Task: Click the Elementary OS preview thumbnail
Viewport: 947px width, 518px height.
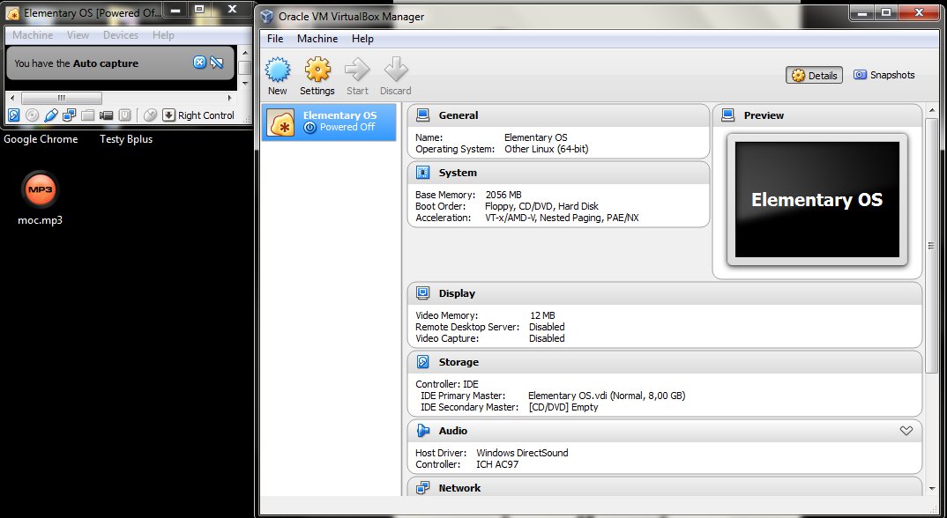Action: point(817,200)
